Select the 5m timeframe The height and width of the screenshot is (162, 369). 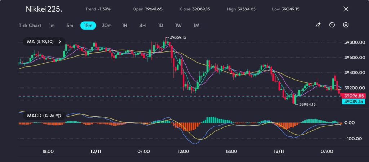tap(70, 26)
